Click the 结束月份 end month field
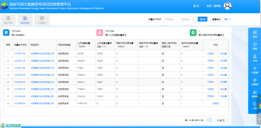The height and width of the screenshot is (128, 261). pyautogui.click(x=185, y=19)
